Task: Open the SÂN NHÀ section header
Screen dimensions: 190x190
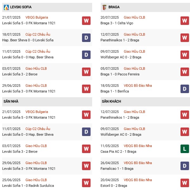Action: click(11, 101)
